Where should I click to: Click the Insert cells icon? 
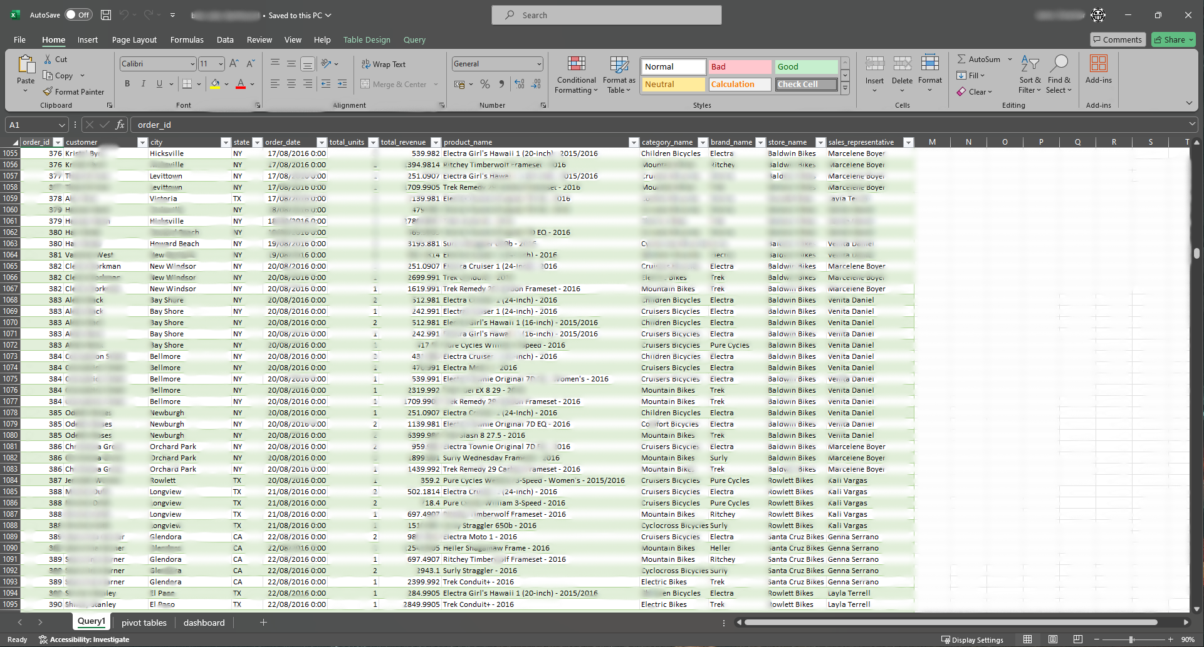(x=874, y=64)
